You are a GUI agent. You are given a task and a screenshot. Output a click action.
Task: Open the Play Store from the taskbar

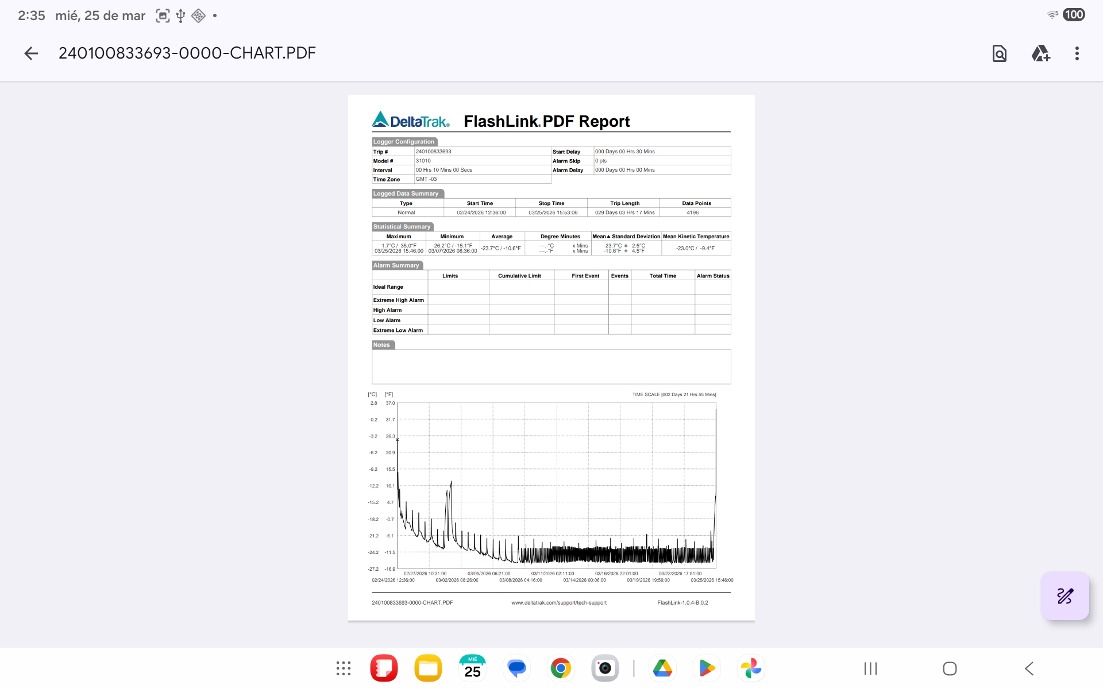[707, 668]
